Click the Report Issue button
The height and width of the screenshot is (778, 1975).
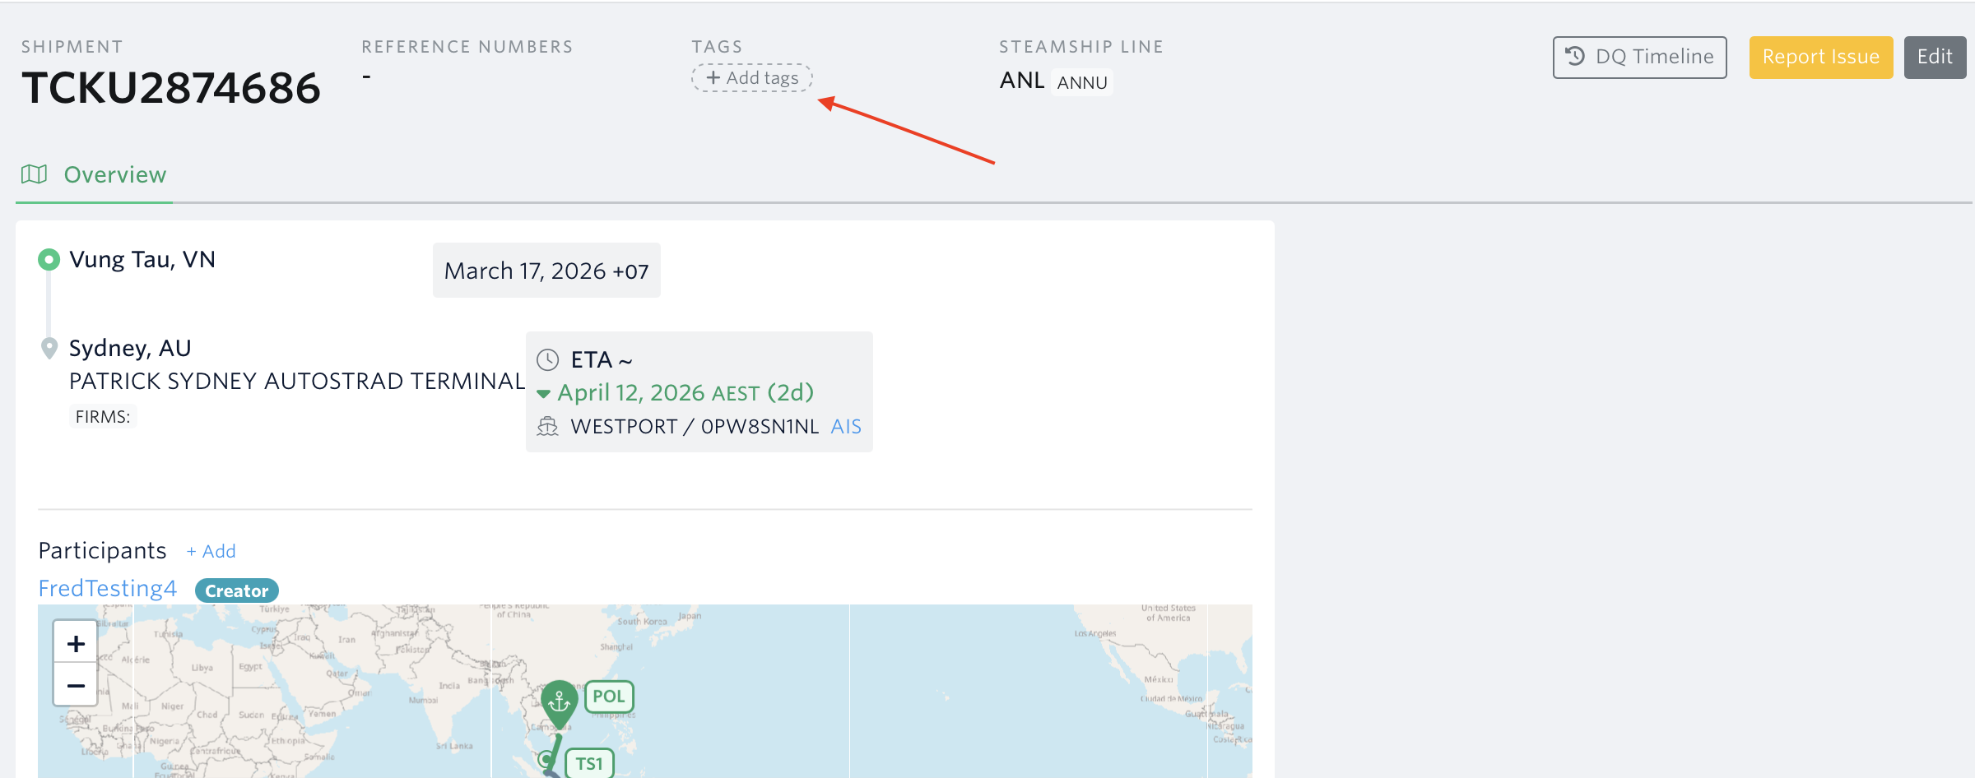[1820, 57]
